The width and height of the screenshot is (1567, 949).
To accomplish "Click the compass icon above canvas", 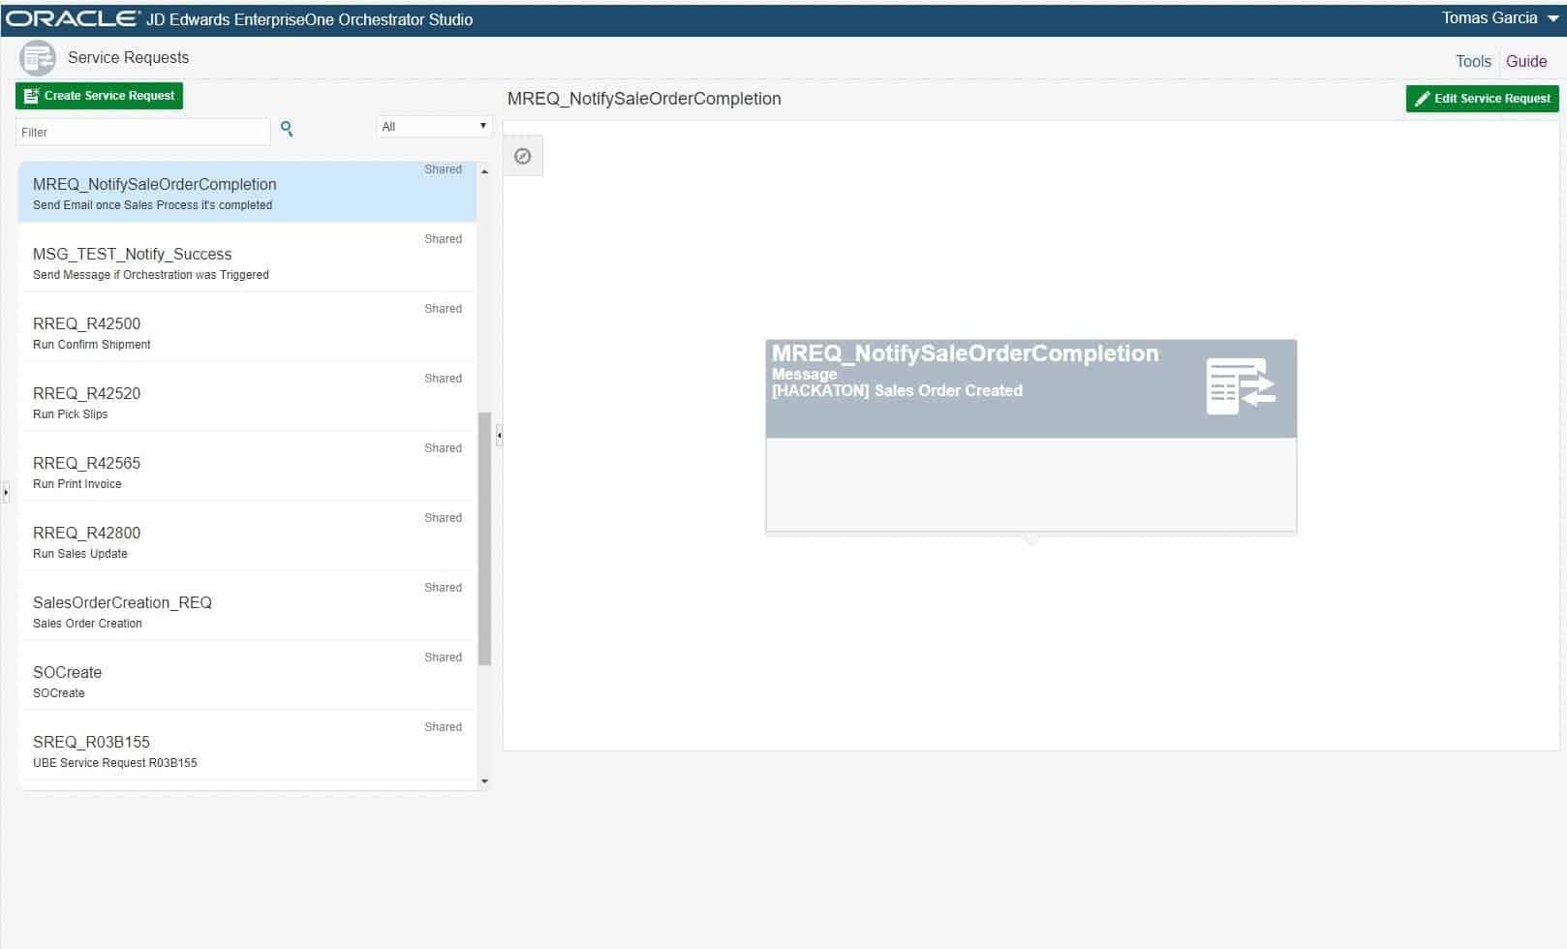I will (x=523, y=156).
